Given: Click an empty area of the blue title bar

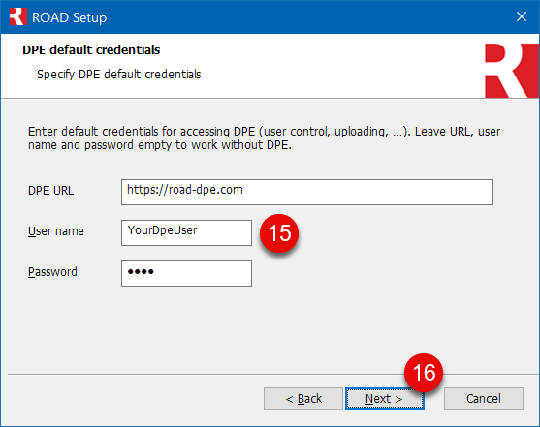Looking at the screenshot, I should pos(310,16).
